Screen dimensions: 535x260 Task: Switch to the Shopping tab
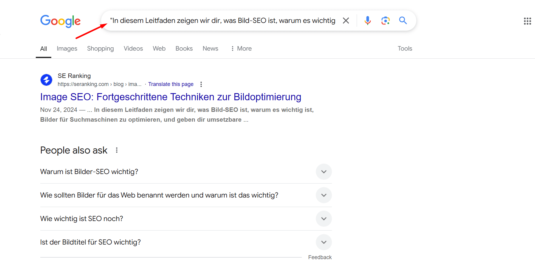click(100, 48)
